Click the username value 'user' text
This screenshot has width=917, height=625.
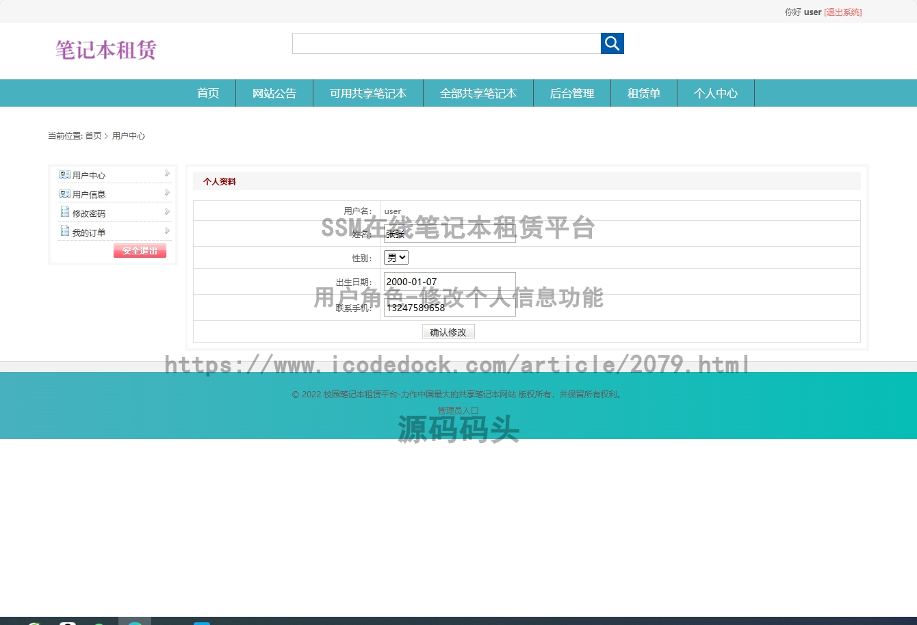[393, 211]
